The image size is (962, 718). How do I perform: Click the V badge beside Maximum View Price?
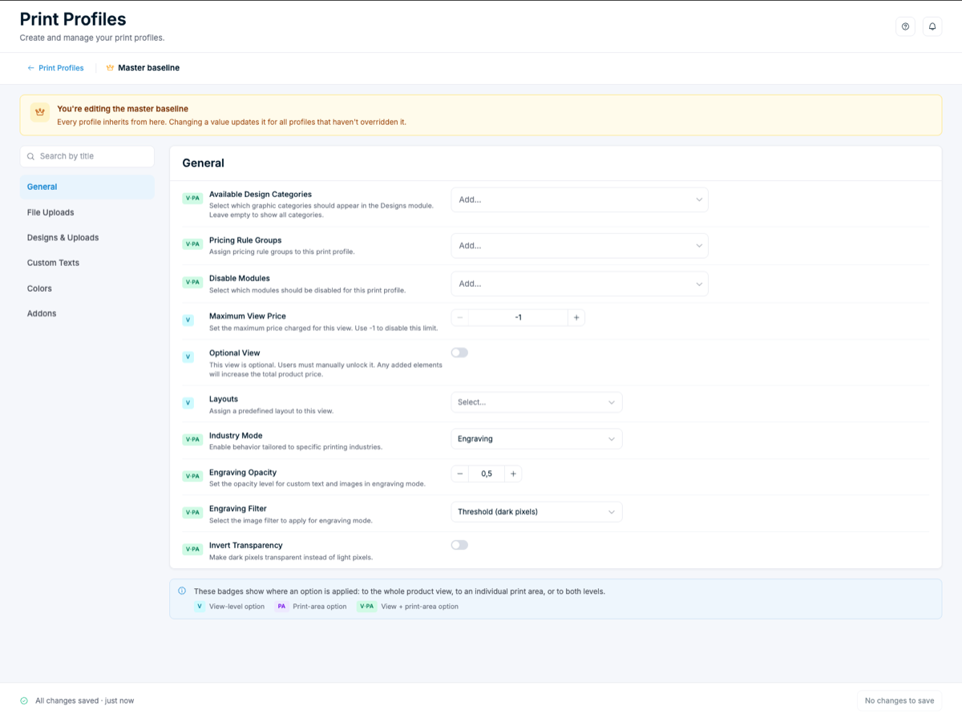[x=188, y=320]
